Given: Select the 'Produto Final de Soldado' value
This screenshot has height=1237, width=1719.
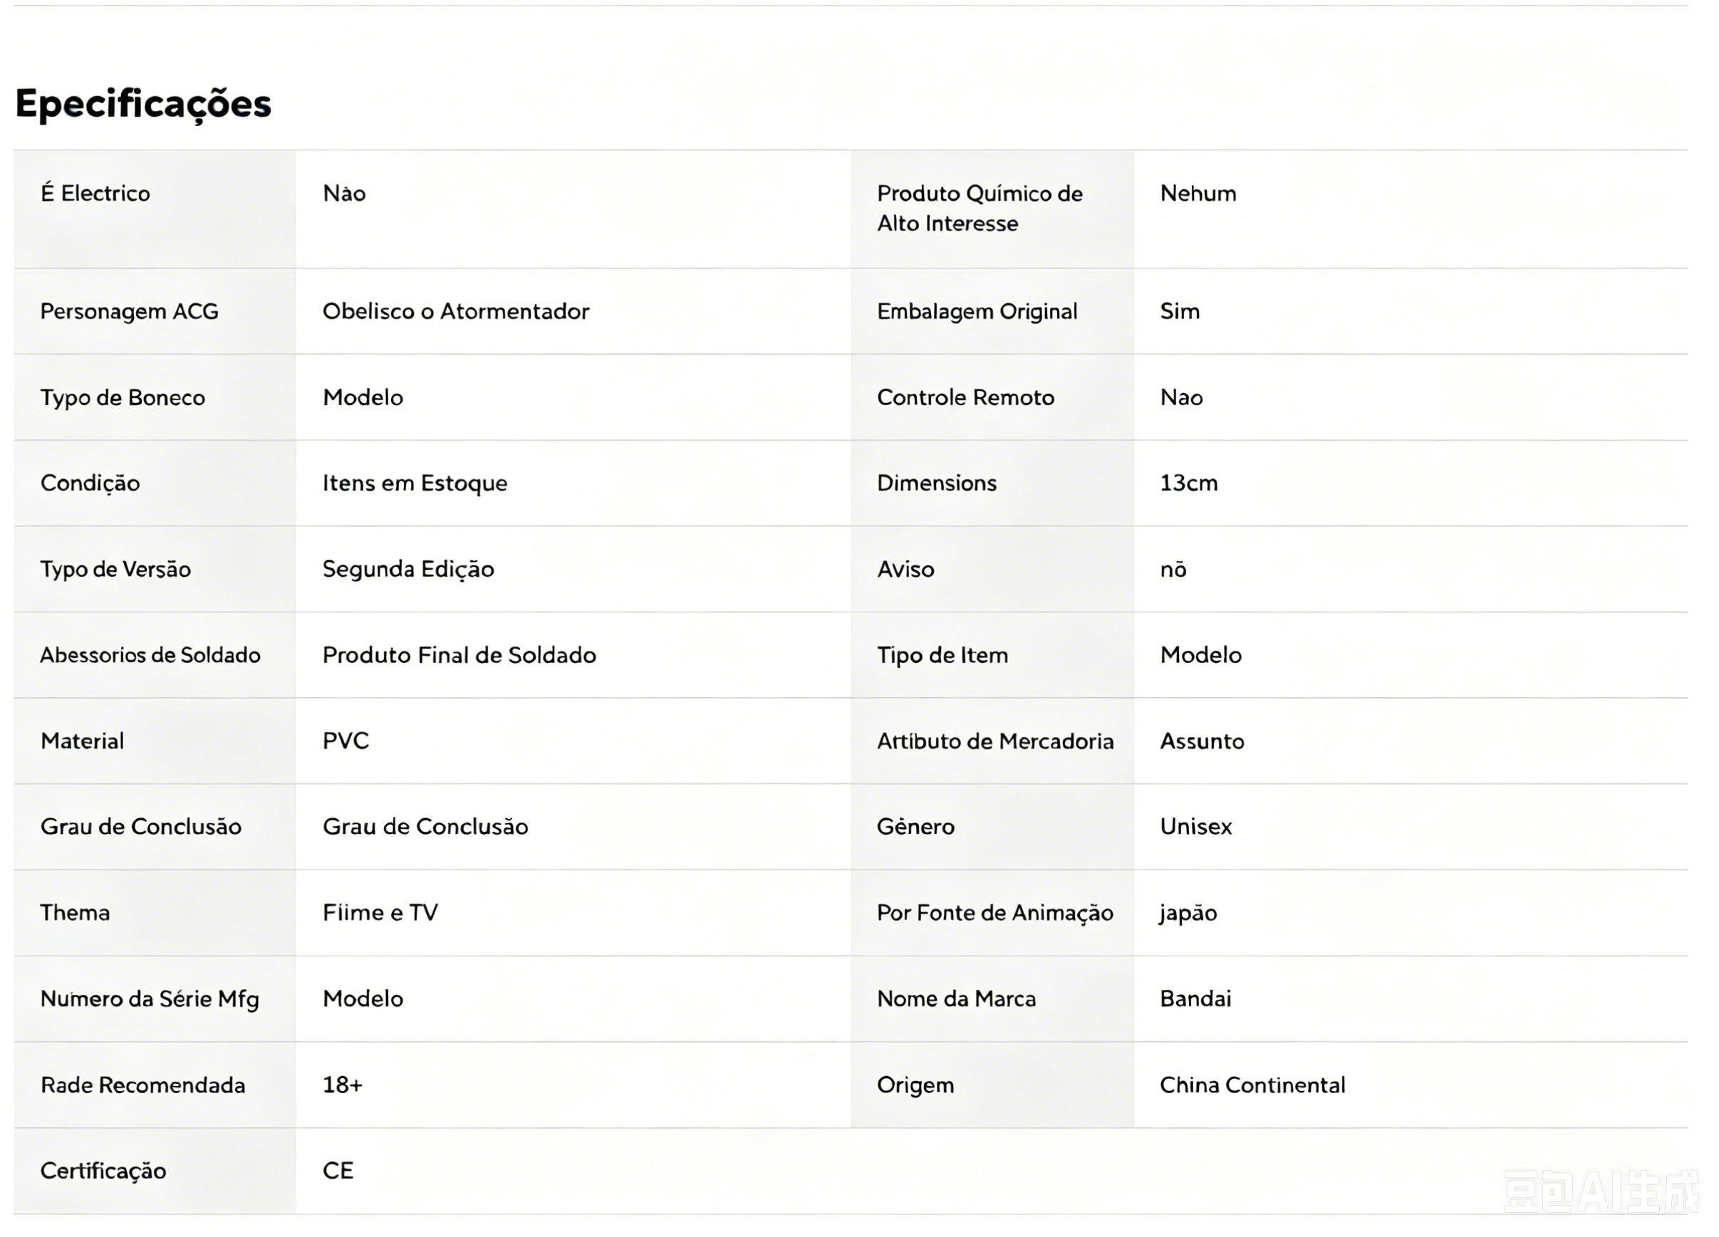Looking at the screenshot, I should point(459,655).
